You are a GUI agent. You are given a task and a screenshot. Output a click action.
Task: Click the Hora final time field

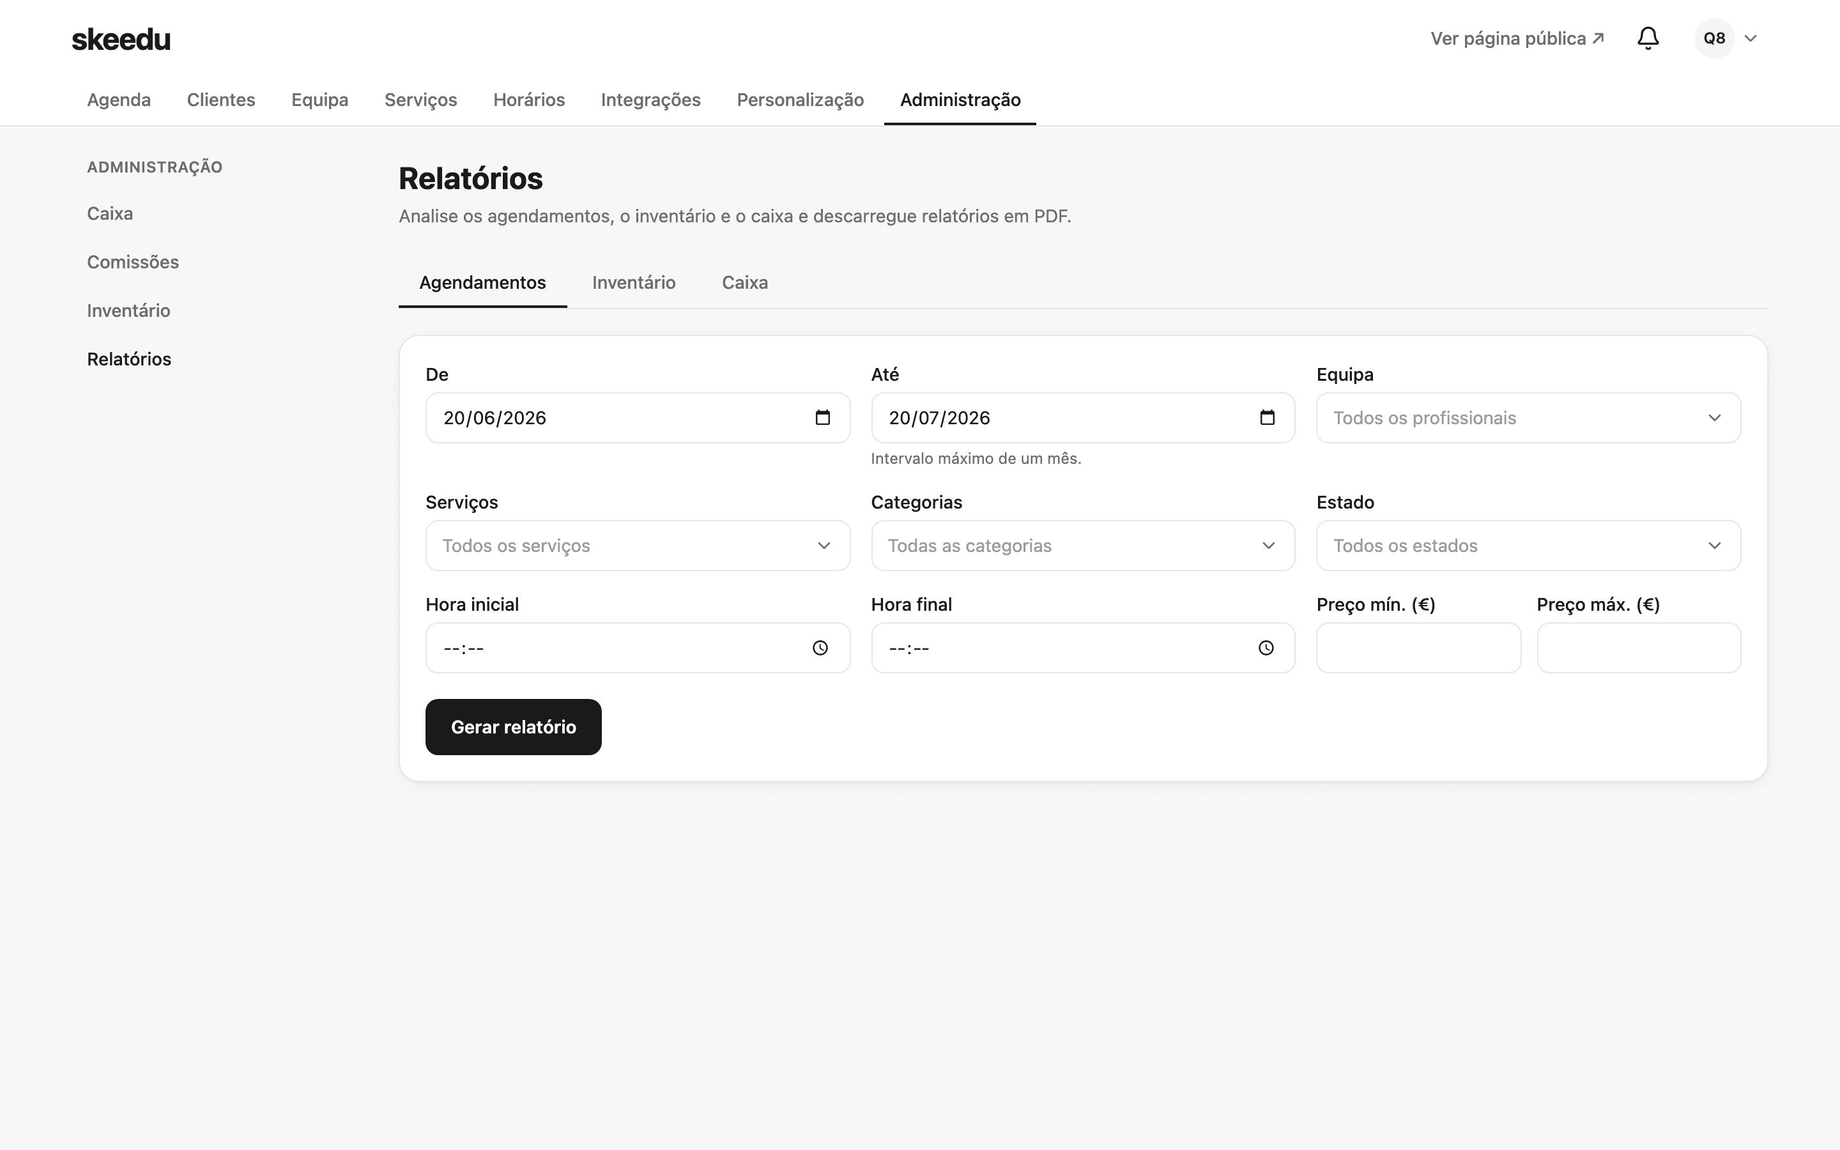tap(1083, 648)
